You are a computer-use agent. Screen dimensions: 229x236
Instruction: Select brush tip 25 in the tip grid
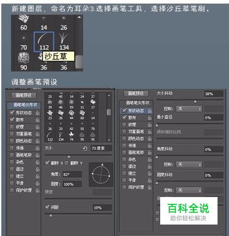coord(50,96)
